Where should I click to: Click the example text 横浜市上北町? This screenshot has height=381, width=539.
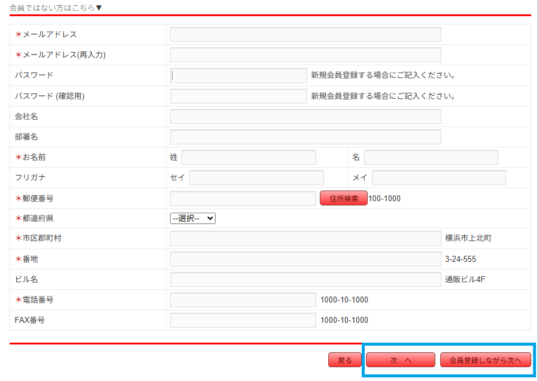[468, 238]
